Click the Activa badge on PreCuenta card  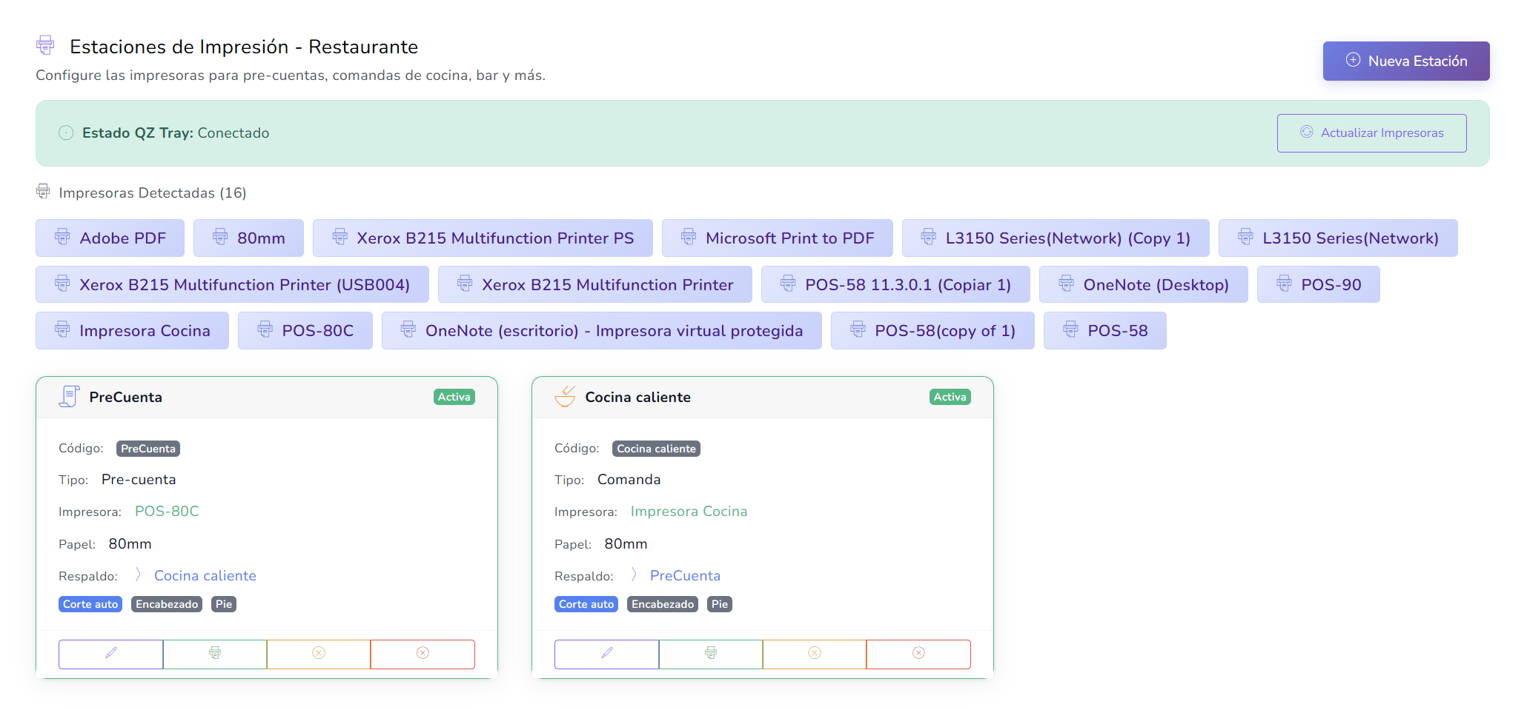[454, 398]
